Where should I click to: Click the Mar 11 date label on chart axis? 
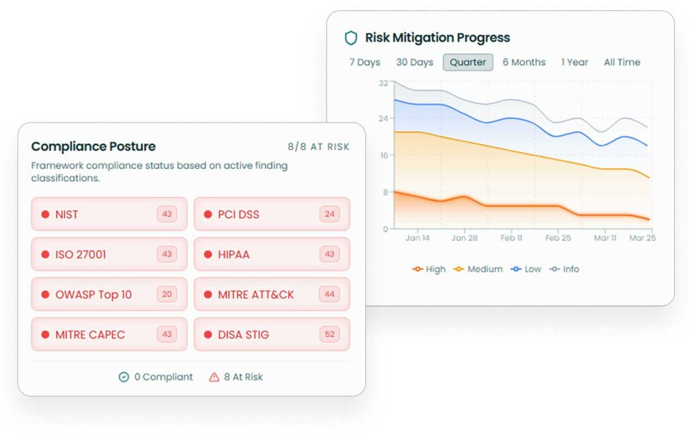pyautogui.click(x=605, y=238)
